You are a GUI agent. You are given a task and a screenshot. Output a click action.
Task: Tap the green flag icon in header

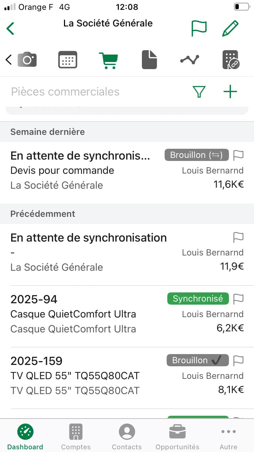click(x=199, y=28)
